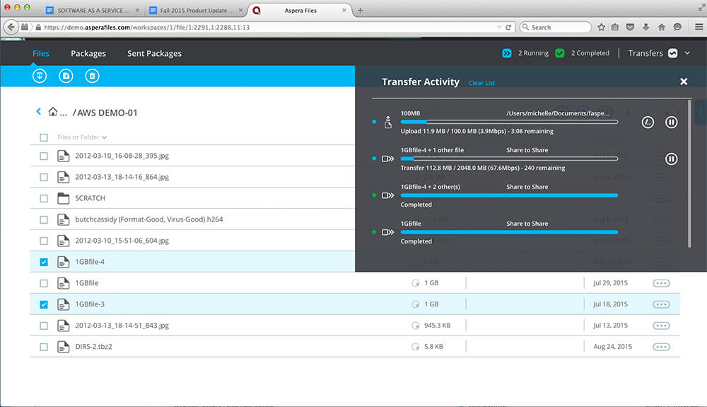Click the Clear List link

(x=481, y=83)
